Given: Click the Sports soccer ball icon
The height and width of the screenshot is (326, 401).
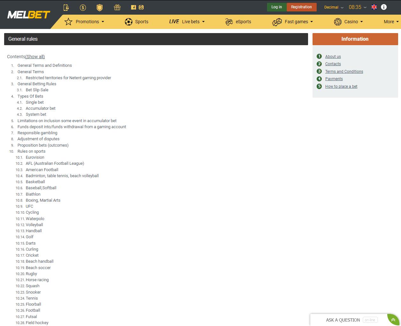Looking at the screenshot, I should pos(129,22).
